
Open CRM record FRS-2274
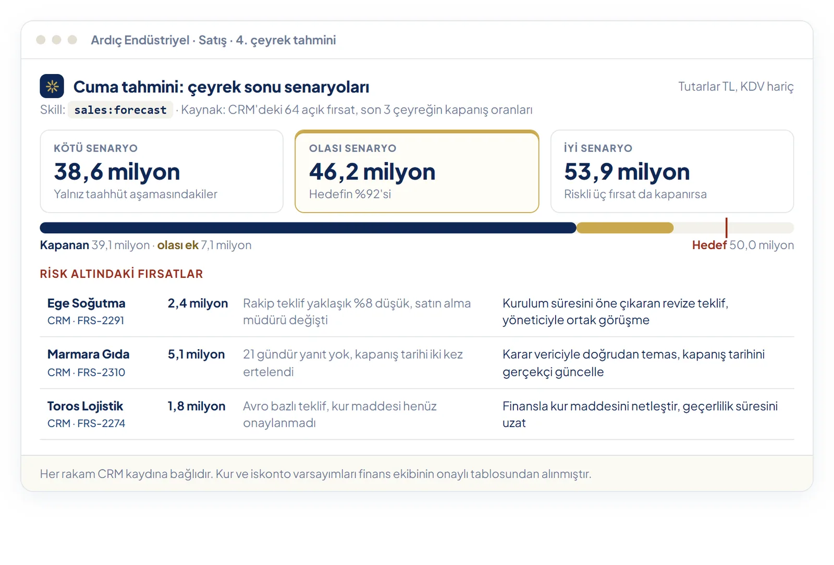pyautogui.click(x=87, y=423)
